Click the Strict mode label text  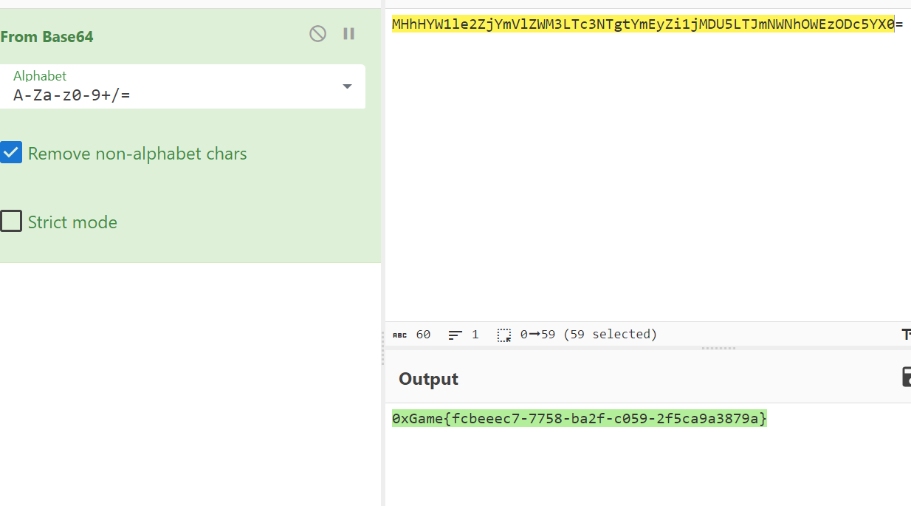coord(72,222)
